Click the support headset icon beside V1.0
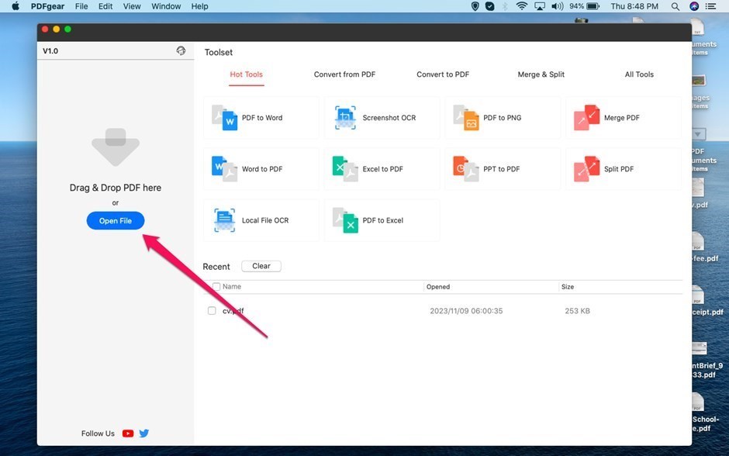Image resolution: width=729 pixels, height=456 pixels. 181,51
